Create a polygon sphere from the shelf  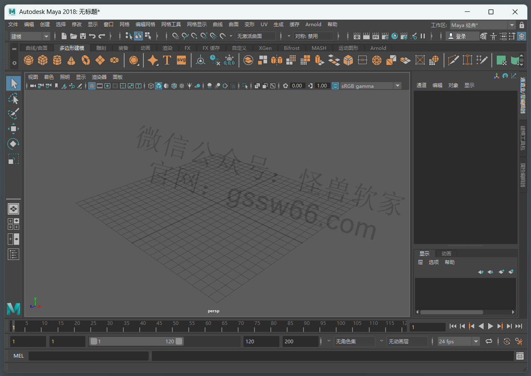[28, 60]
